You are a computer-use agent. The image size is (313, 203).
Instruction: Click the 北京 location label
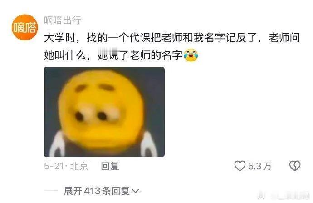(79, 166)
